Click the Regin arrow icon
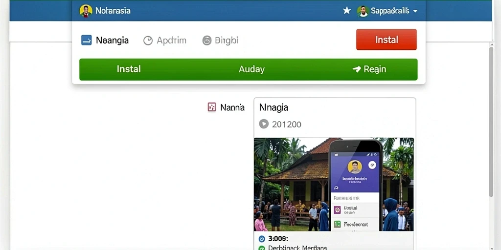The height and width of the screenshot is (250, 501). pyautogui.click(x=357, y=69)
